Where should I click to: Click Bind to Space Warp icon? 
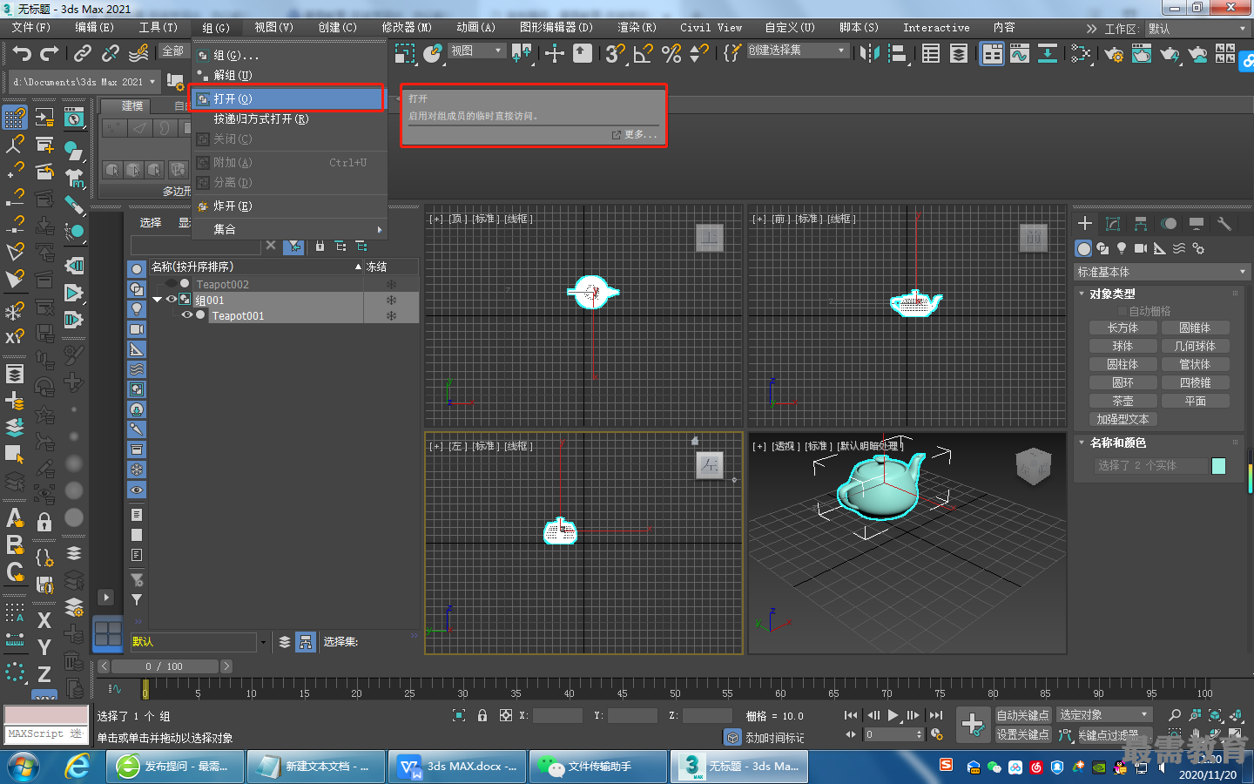(138, 53)
